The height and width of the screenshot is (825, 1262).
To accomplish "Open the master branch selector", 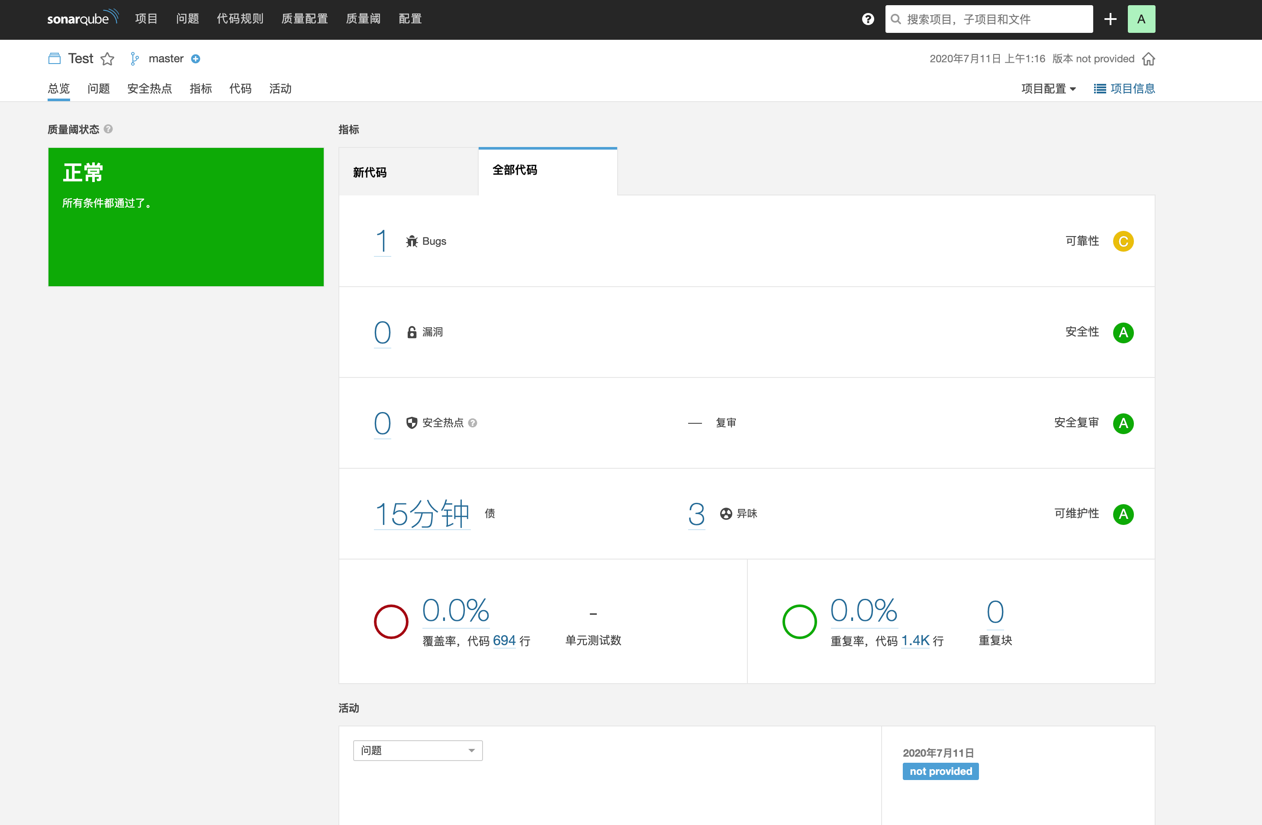I will point(165,59).
